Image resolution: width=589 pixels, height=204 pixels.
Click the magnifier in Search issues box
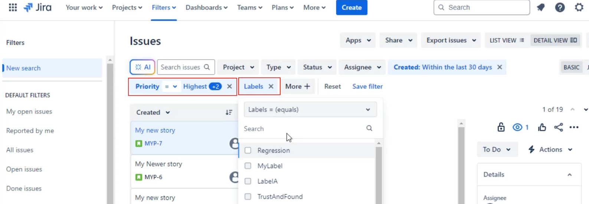207,67
